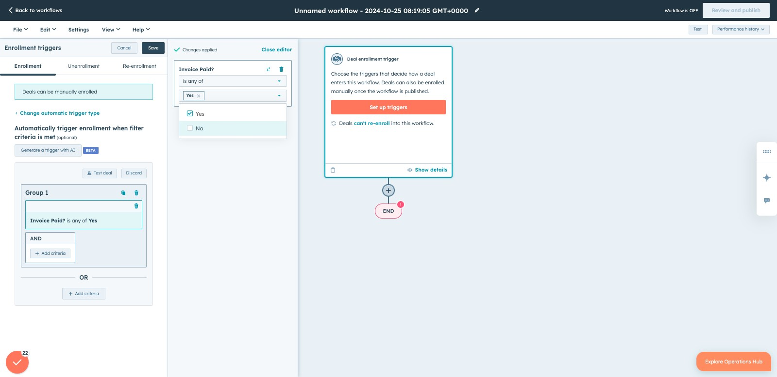
Task: Open the grid icon in the right sidebar
Action: (767, 152)
